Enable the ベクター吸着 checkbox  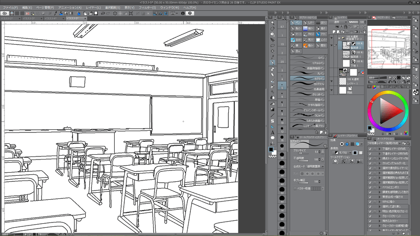pos(295,188)
